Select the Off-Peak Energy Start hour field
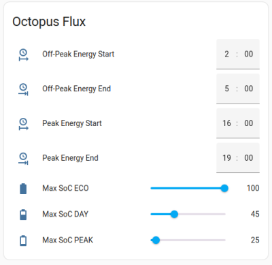This screenshot has height=265, width=272. pos(226,54)
